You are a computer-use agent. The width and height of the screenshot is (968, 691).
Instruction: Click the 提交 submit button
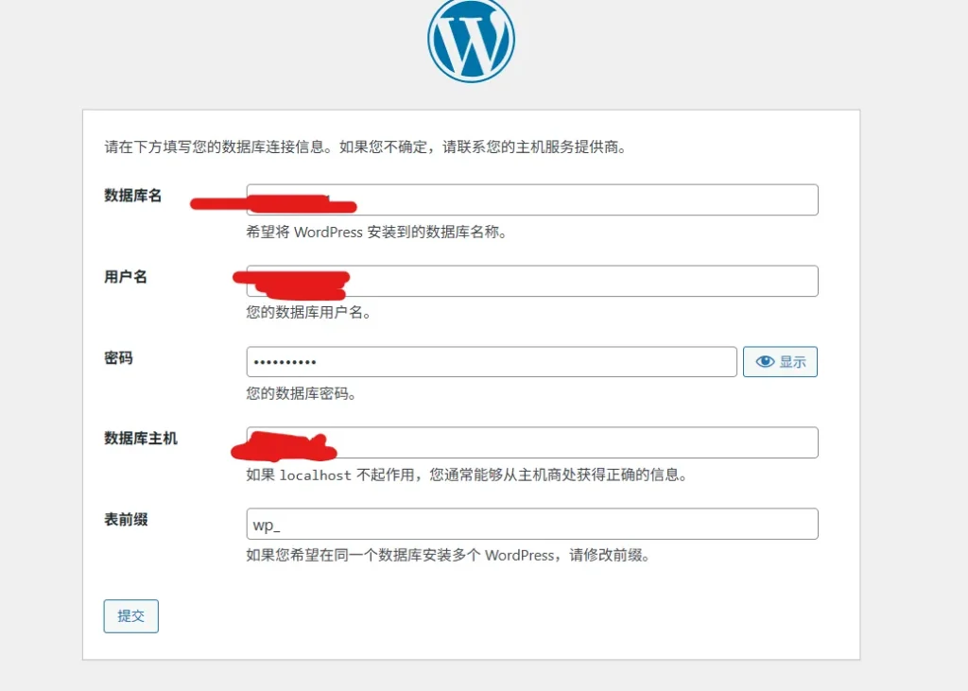tap(130, 615)
